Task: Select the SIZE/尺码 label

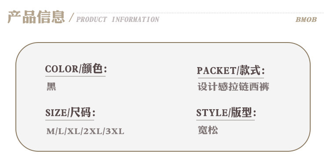Action: tap(70, 113)
